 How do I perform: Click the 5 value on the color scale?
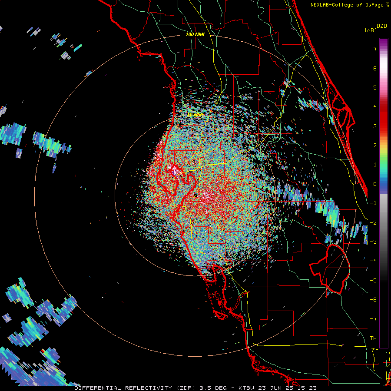tap(375, 87)
